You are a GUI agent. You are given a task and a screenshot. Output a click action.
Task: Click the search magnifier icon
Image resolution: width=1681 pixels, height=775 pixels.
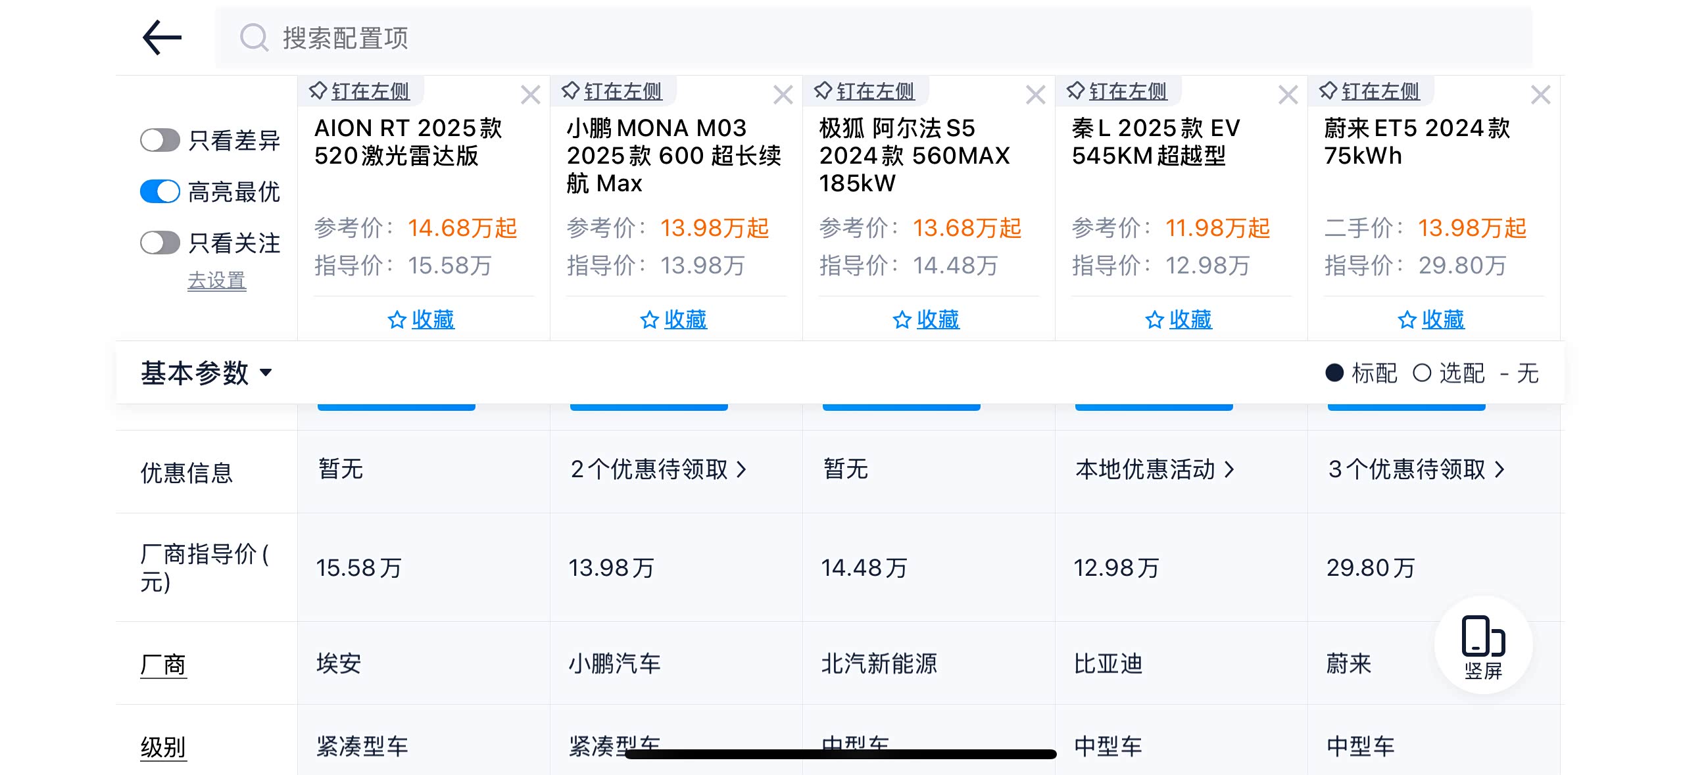coord(254,37)
